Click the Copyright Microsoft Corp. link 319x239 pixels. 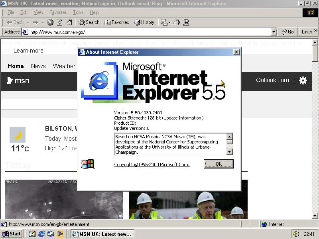pos(152,165)
